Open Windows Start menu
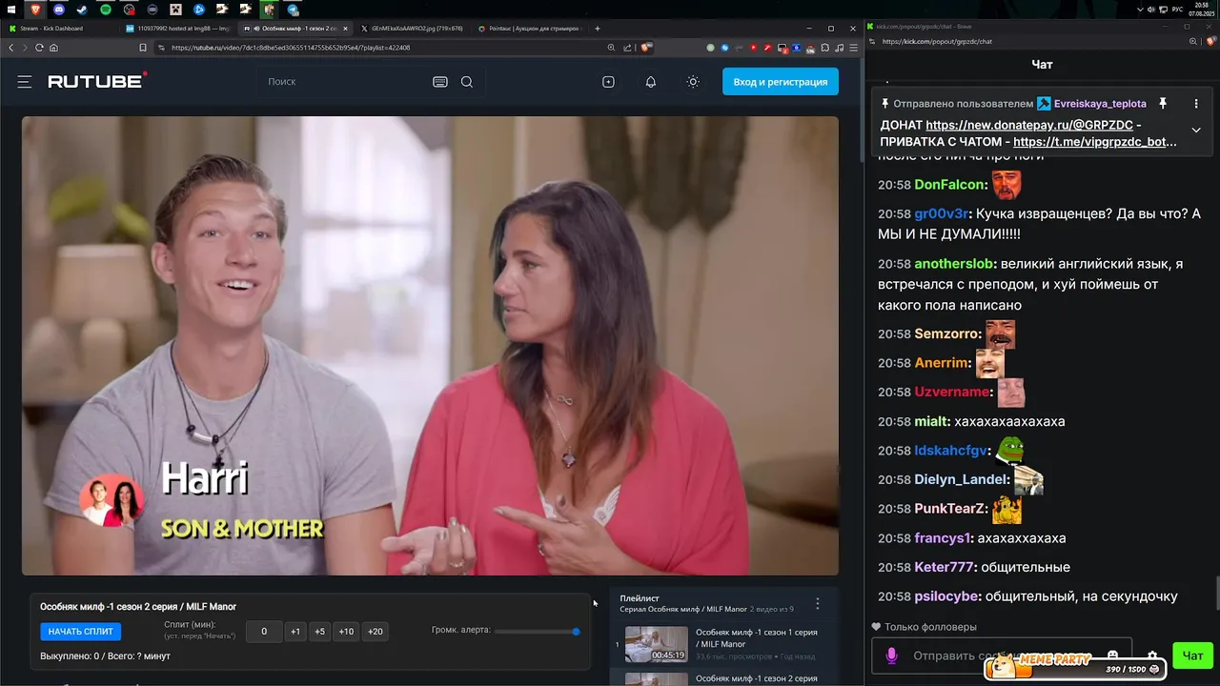 pyautogui.click(x=11, y=10)
